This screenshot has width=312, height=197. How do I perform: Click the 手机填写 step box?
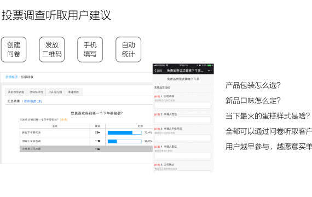90,49
